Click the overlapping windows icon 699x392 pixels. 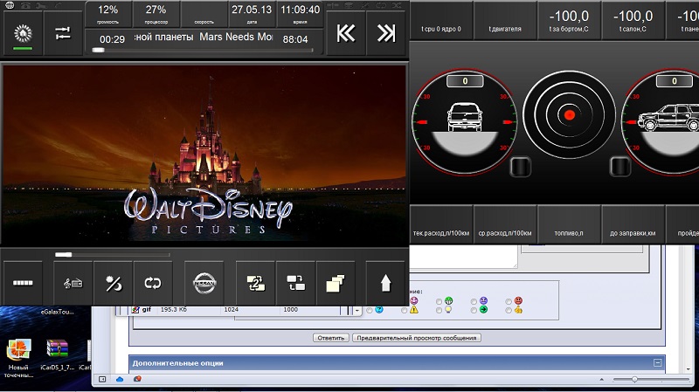pyautogui.click(x=335, y=283)
